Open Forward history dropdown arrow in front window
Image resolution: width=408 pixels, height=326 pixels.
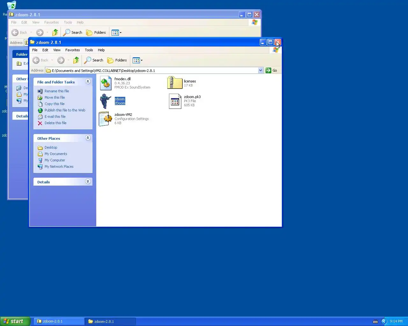point(68,60)
